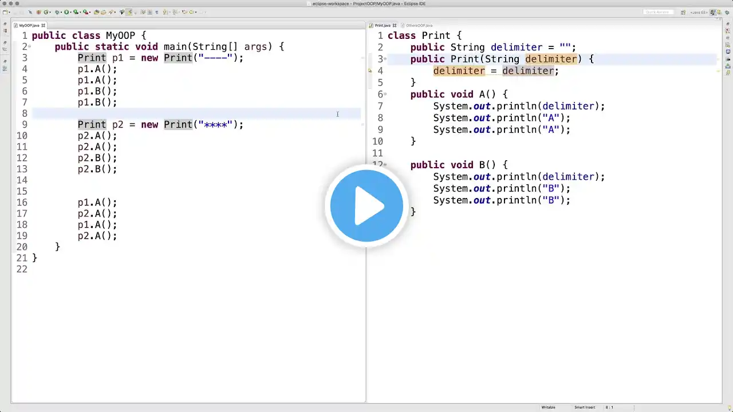Click cursor position 8 : 1 status
The width and height of the screenshot is (733, 412).
609,407
